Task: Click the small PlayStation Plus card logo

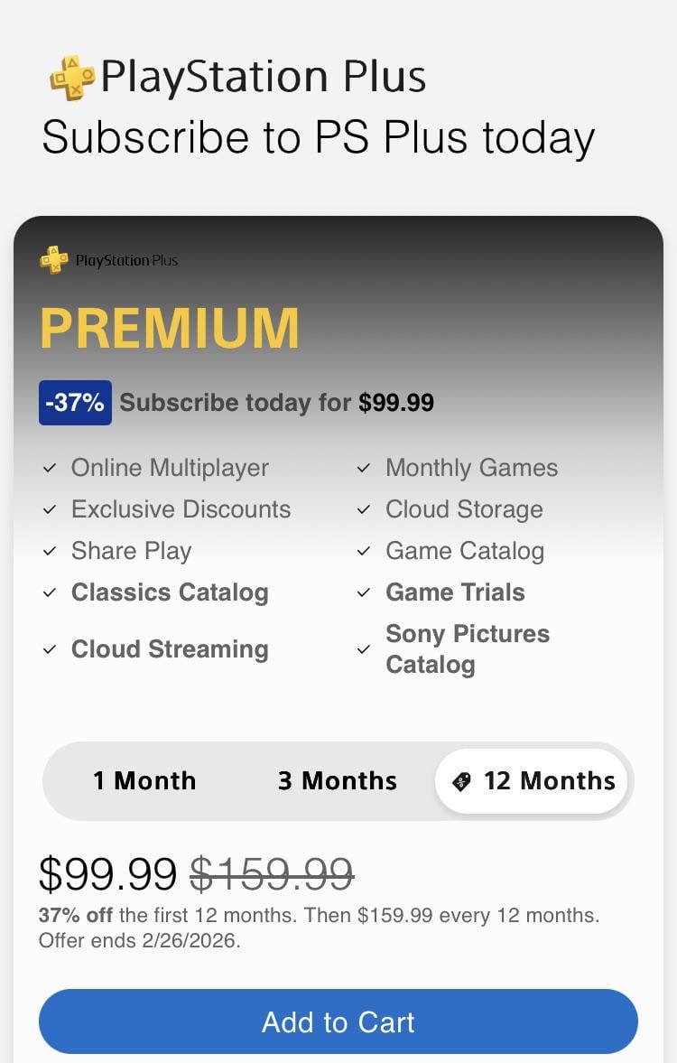Action: 54,260
